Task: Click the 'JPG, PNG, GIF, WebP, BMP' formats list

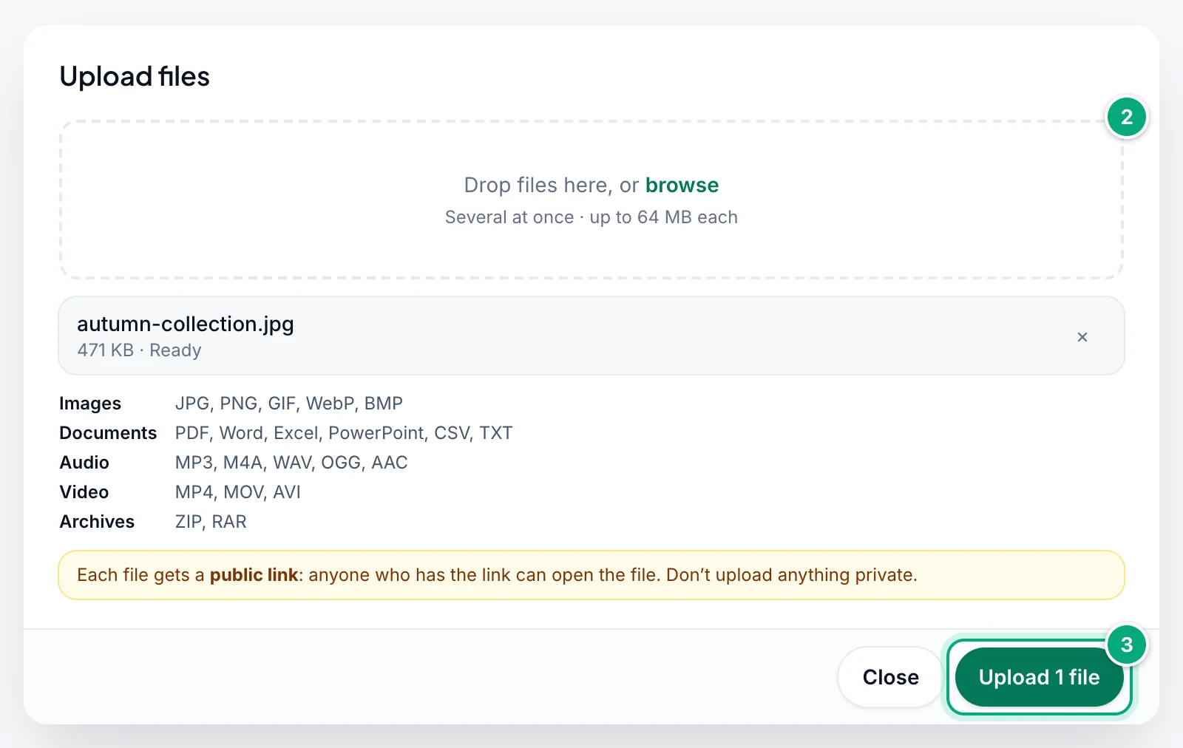Action: coord(289,404)
